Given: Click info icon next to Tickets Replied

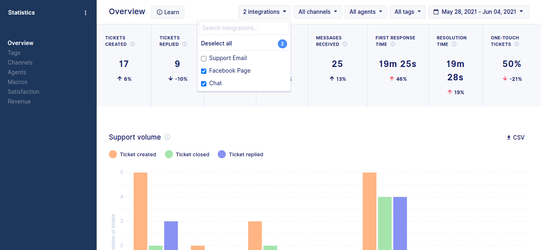Looking at the screenshot, I should (x=184, y=44).
